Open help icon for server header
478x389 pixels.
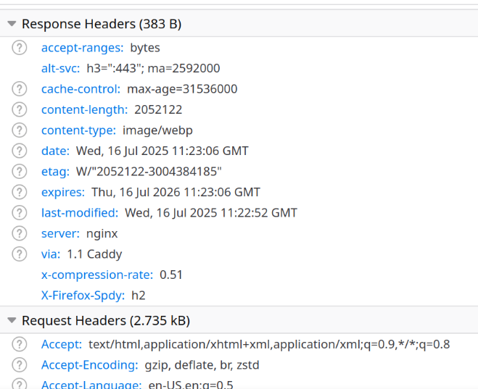[x=19, y=233]
